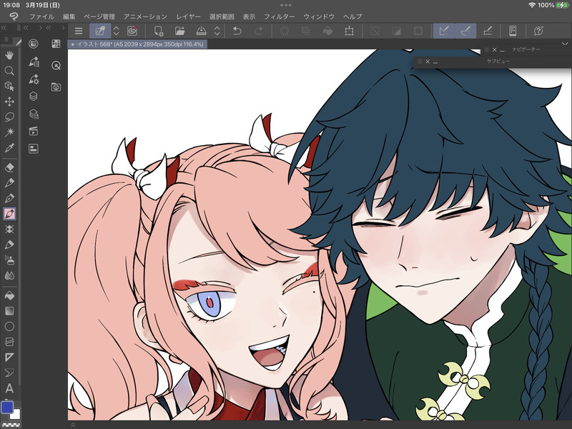Toggle Snap to Ruler
Image resolution: width=572 pixels, height=429 pixels.
(443, 31)
